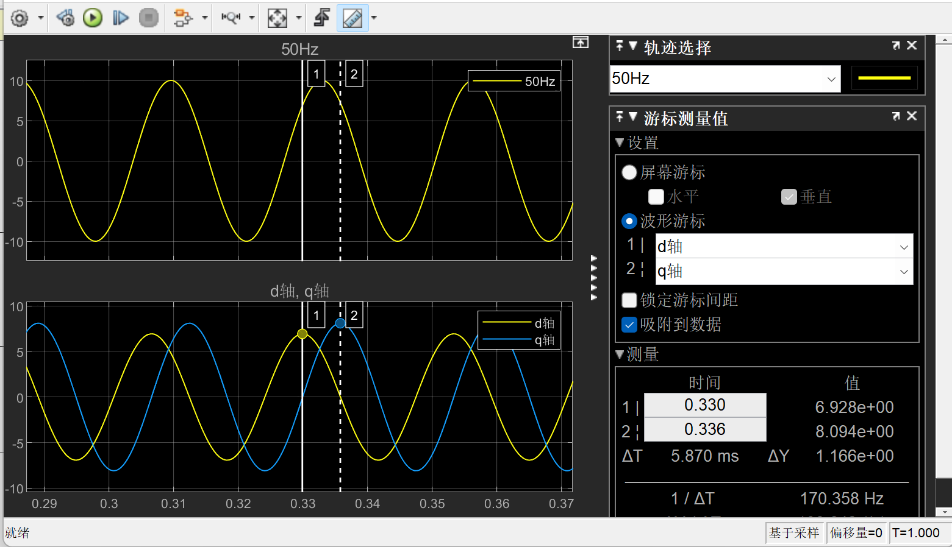Viewport: 952px width, 547px height.
Task: Click the highlight block in model icon
Action: 182,18
